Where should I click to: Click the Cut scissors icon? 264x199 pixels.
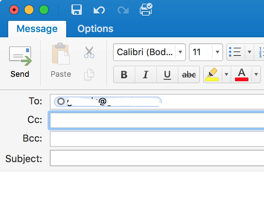pyautogui.click(x=89, y=52)
